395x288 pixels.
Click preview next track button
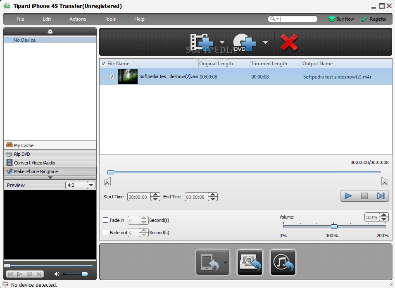(38, 274)
